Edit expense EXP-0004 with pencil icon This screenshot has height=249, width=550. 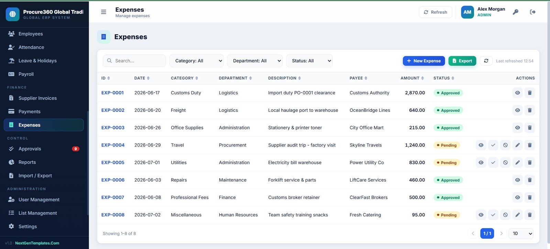[517, 145]
